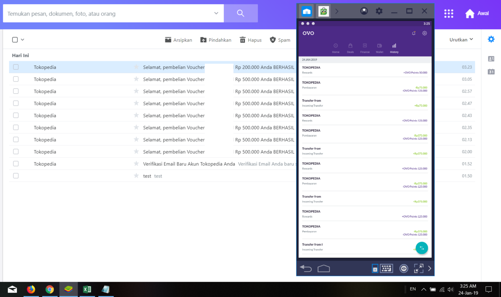Click the Hapus delete button
The image size is (501, 297).
click(x=250, y=40)
